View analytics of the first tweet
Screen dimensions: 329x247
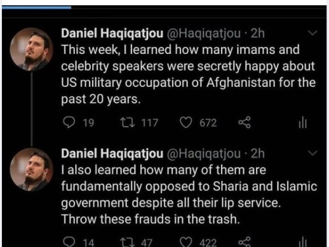(303, 123)
